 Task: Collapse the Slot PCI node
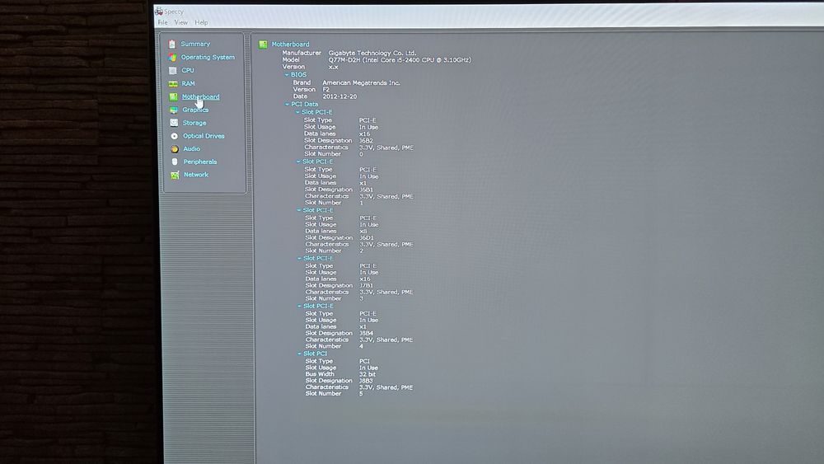click(299, 354)
